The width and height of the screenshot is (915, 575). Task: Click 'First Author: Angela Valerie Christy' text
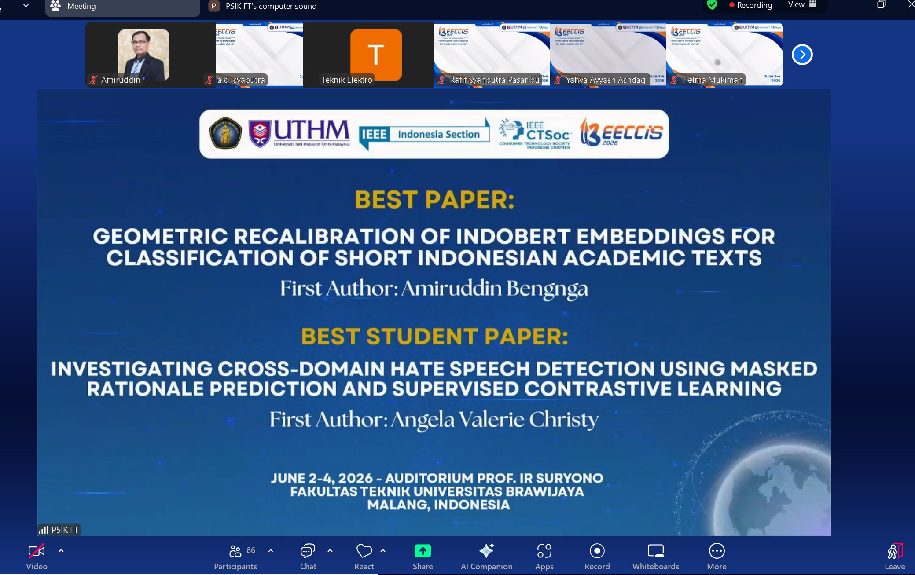(x=434, y=420)
